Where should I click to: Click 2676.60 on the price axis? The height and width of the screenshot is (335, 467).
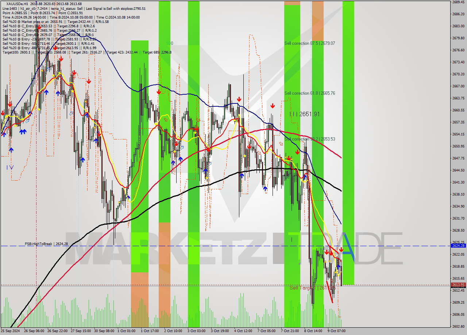pyautogui.click(x=458, y=50)
